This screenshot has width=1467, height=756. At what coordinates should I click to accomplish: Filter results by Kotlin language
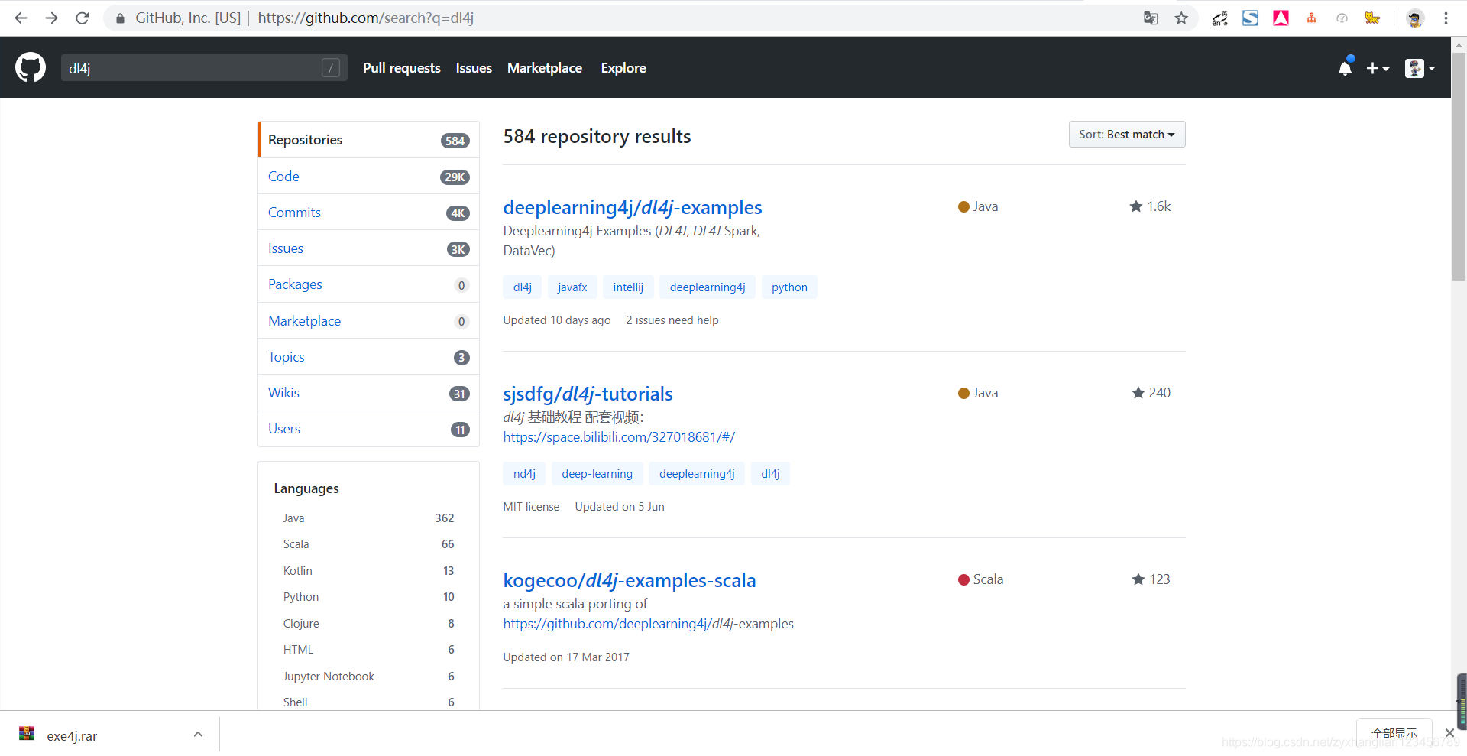click(x=368, y=571)
